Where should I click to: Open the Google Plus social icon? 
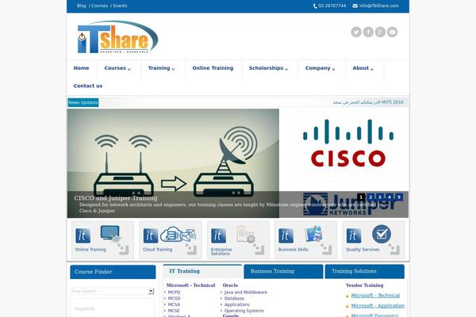pos(380,32)
